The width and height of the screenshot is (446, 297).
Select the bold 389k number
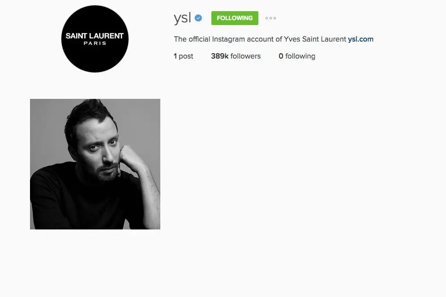(219, 56)
